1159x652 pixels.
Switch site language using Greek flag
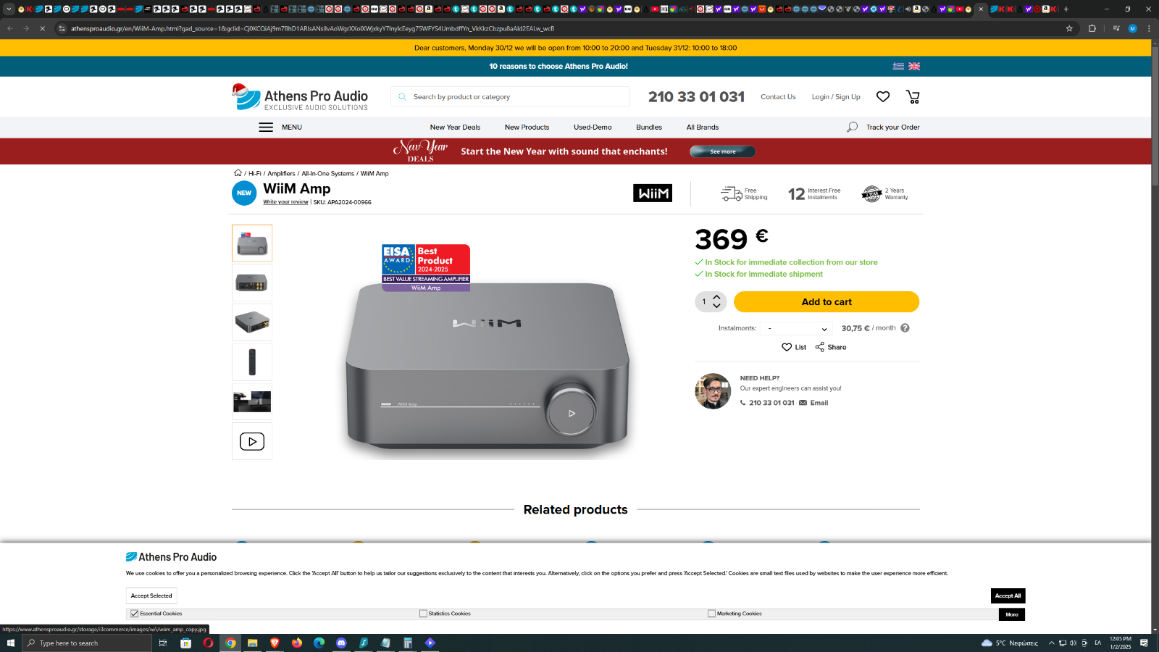point(898,66)
